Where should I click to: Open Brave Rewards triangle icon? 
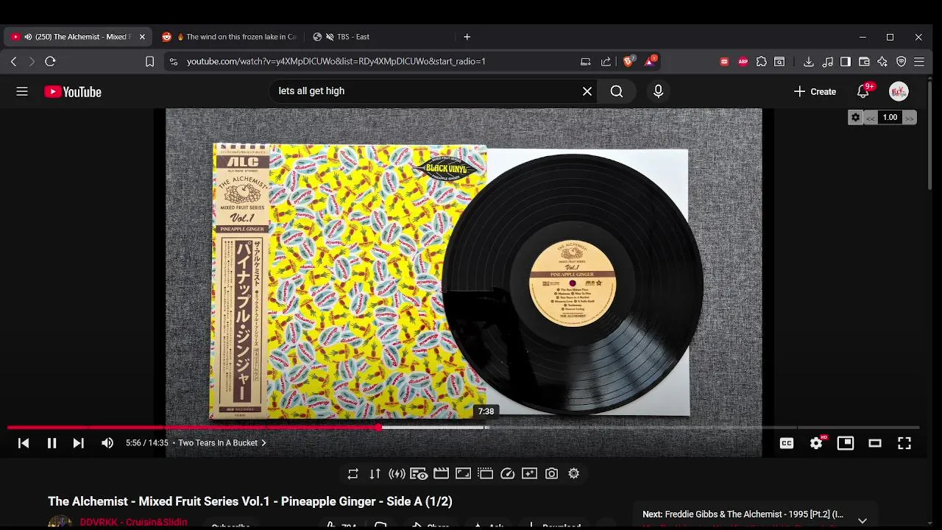coord(651,61)
